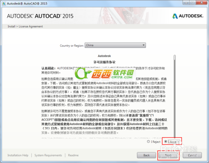Click the Cancel button
The height and width of the screenshot is (163, 209).
coord(192,155)
